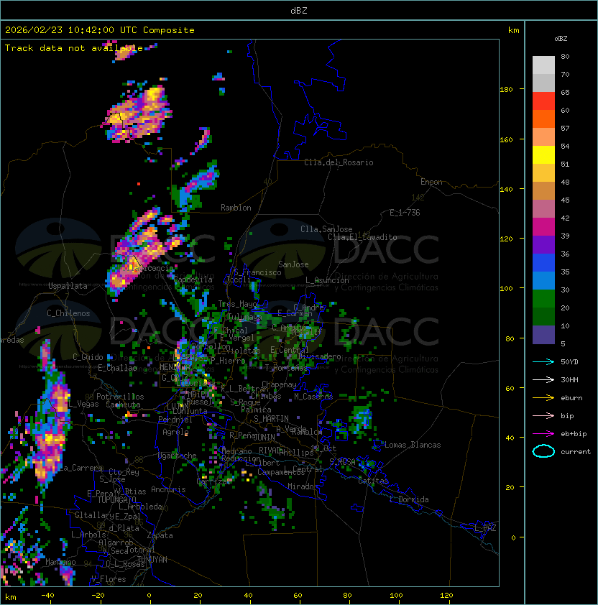598x605 pixels.
Task: Select the magenta eb+bip arrow icon
Action: click(543, 433)
